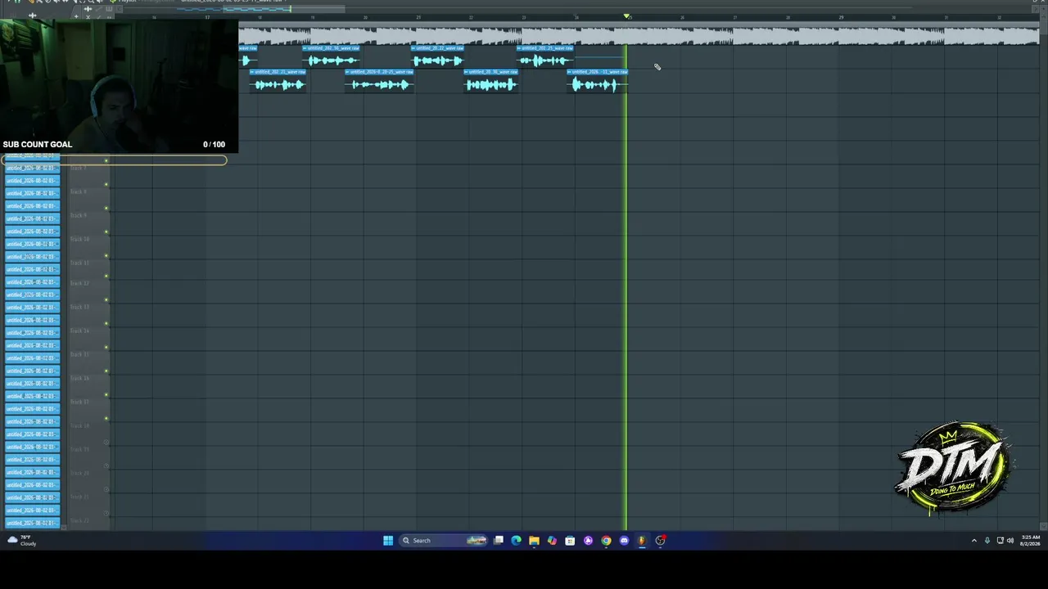
Task: Select the audio clip labeled untitled_20..22_wave raw
Action: 437,56
